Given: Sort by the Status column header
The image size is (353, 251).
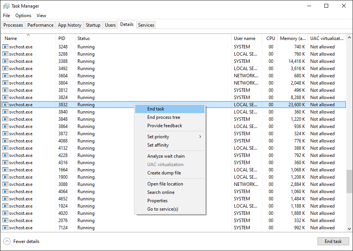Looking at the screenshot, I should click(x=153, y=38).
